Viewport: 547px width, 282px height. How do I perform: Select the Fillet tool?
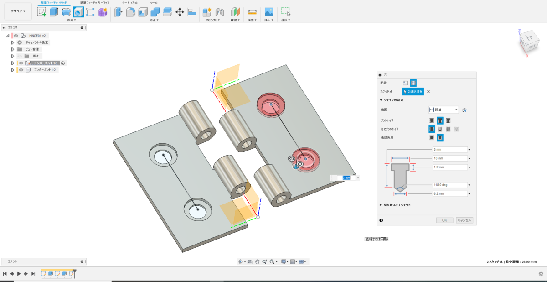130,12
